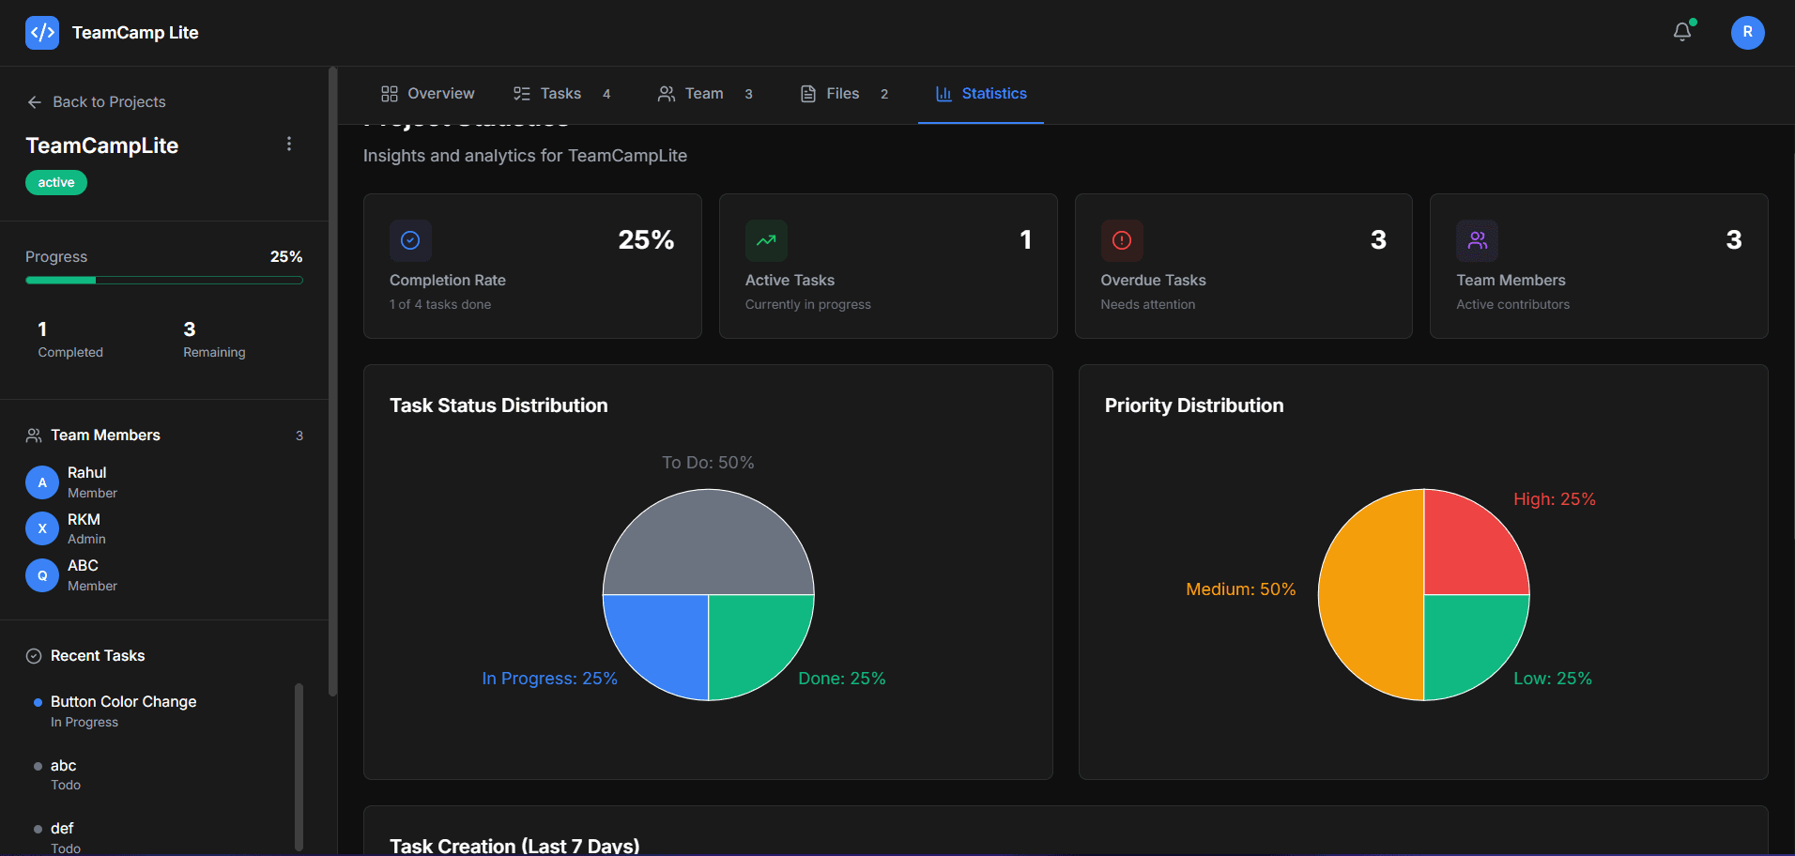Screen dimensions: 1795x856
Task: Click the Task Creation (Last 7 Days) heading
Action: click(x=514, y=846)
